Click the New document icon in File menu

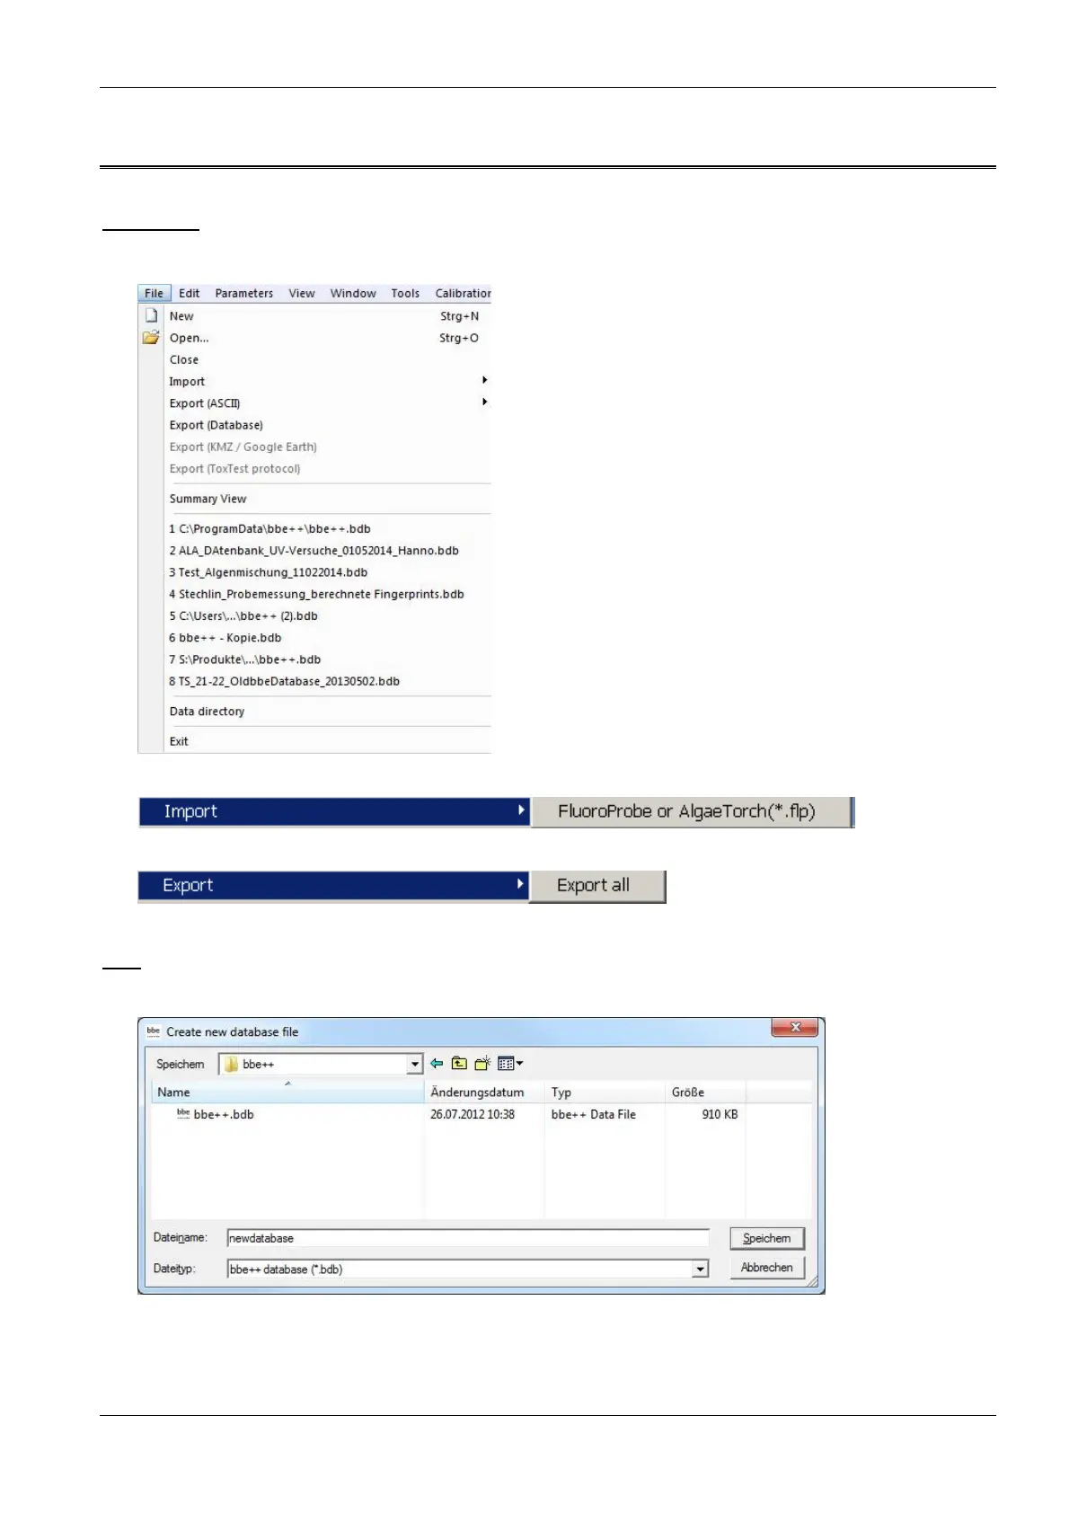pyautogui.click(x=151, y=315)
